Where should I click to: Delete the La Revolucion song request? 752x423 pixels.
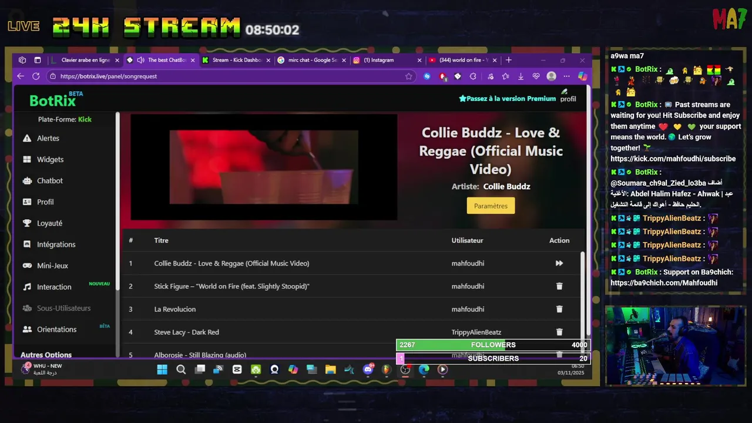coord(559,309)
